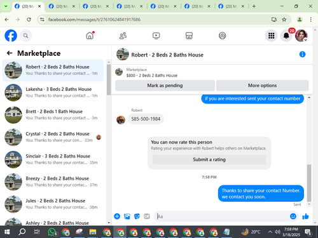Open the Ashley 2 Beds 2 Baths conversation
Screen dimensions: 318x238
pos(53,221)
